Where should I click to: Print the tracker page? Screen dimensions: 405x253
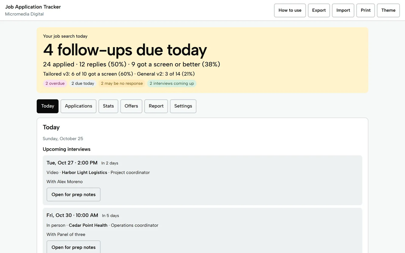click(x=366, y=10)
